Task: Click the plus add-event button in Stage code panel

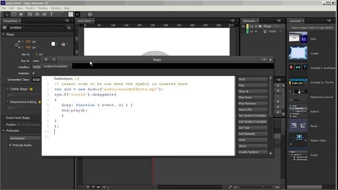Action: click(x=46, y=60)
